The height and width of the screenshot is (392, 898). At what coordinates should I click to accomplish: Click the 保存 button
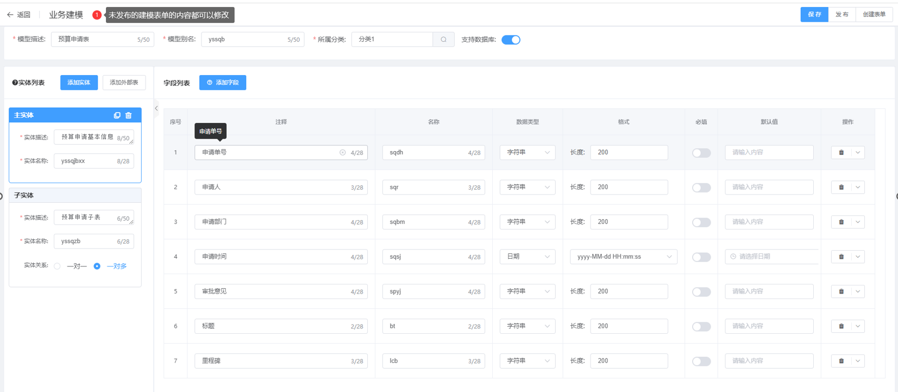coord(814,15)
